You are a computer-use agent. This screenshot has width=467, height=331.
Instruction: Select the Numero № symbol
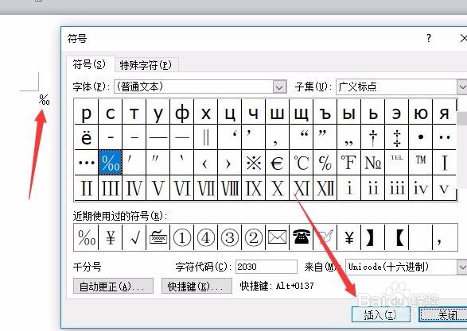coord(372,163)
